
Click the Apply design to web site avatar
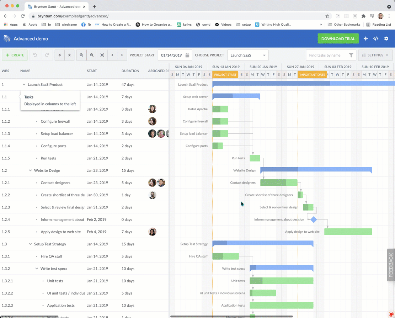152,232
